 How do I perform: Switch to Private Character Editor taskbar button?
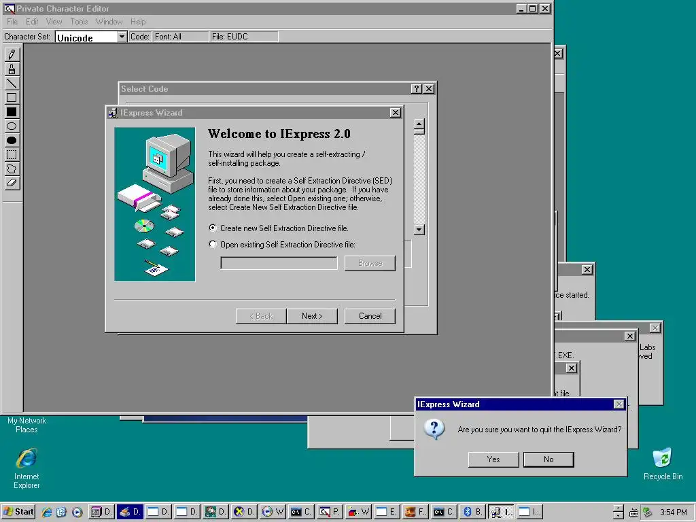point(331,512)
